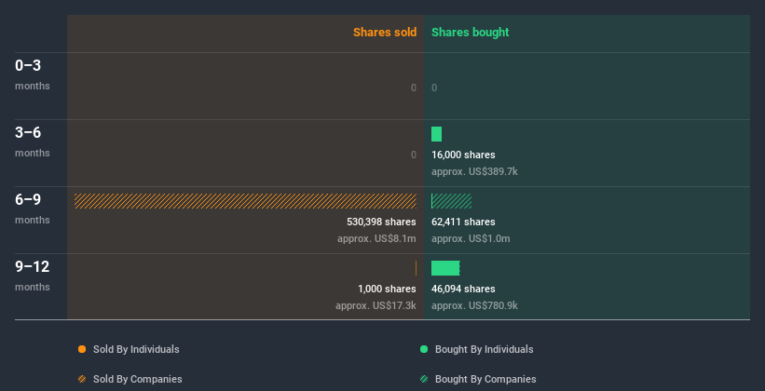
Task: Click the 3–6 months row label
Action: click(33, 142)
